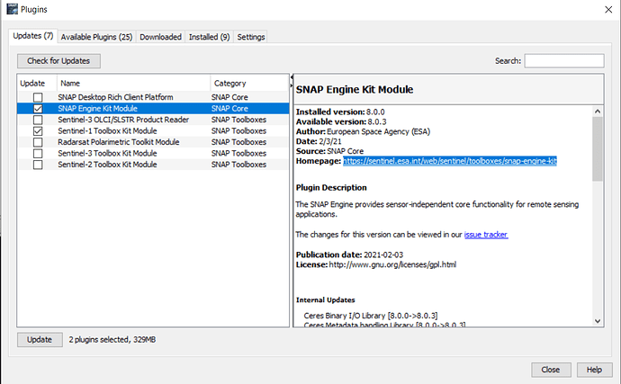Viewport: 621px width, 384px height.
Task: Select the Radarsat Polarimetric Toolkit Module row
Action: [153, 142]
